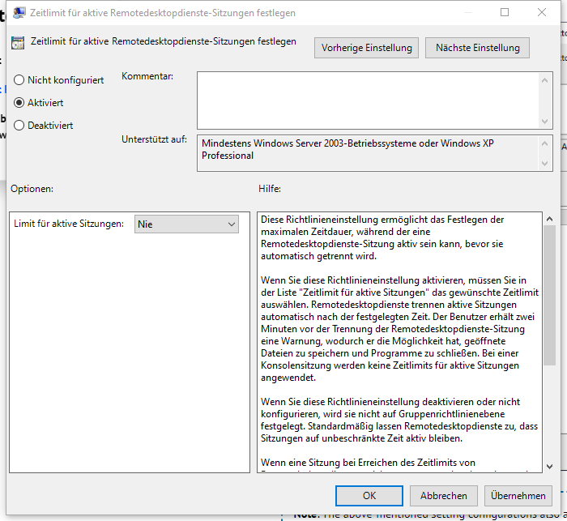Screen dimensions: 567x521
Task: Click the policy setting icon beside the heading
Action: (x=18, y=43)
